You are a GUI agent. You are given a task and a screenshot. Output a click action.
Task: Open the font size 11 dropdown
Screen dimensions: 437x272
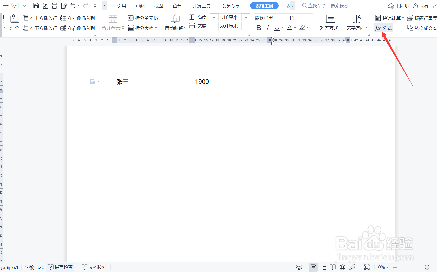click(311, 18)
